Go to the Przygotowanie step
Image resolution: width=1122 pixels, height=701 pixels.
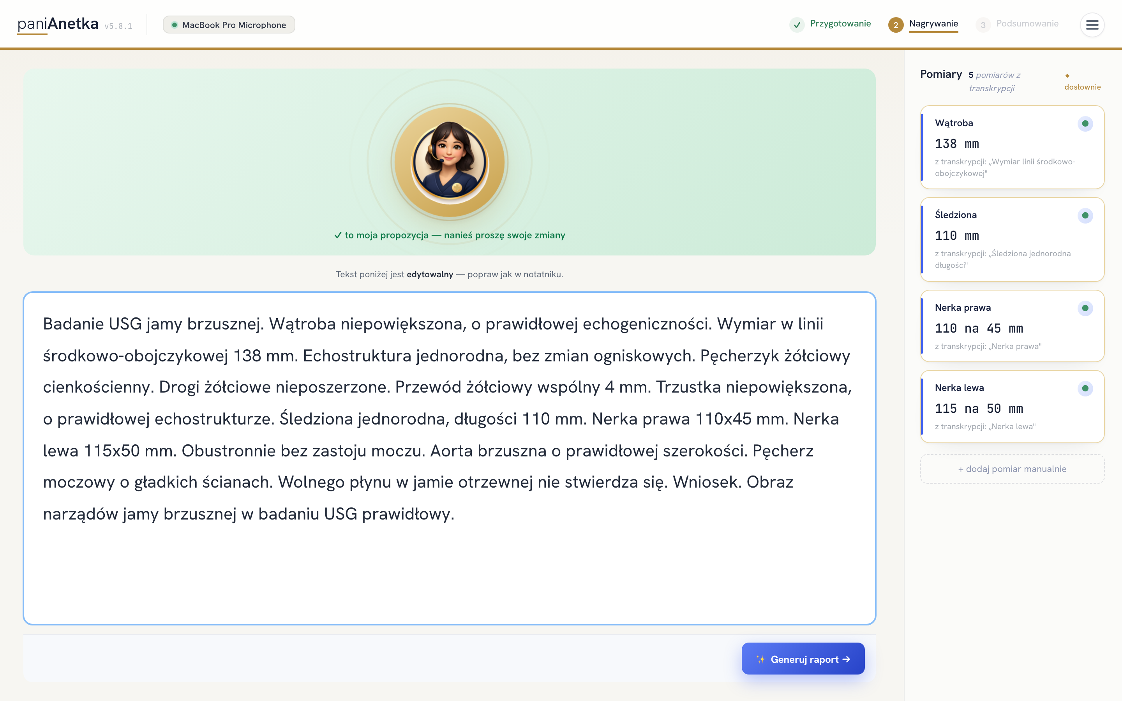(840, 24)
